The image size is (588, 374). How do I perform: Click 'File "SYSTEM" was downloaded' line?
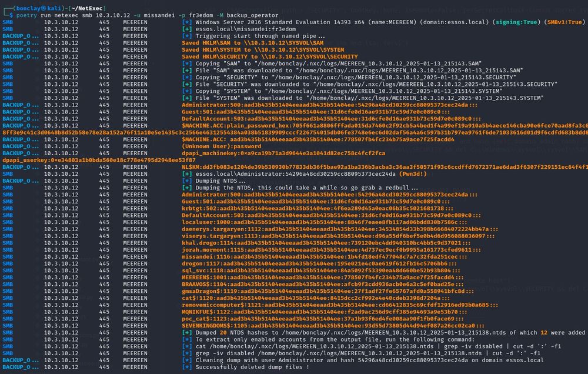click(x=369, y=98)
